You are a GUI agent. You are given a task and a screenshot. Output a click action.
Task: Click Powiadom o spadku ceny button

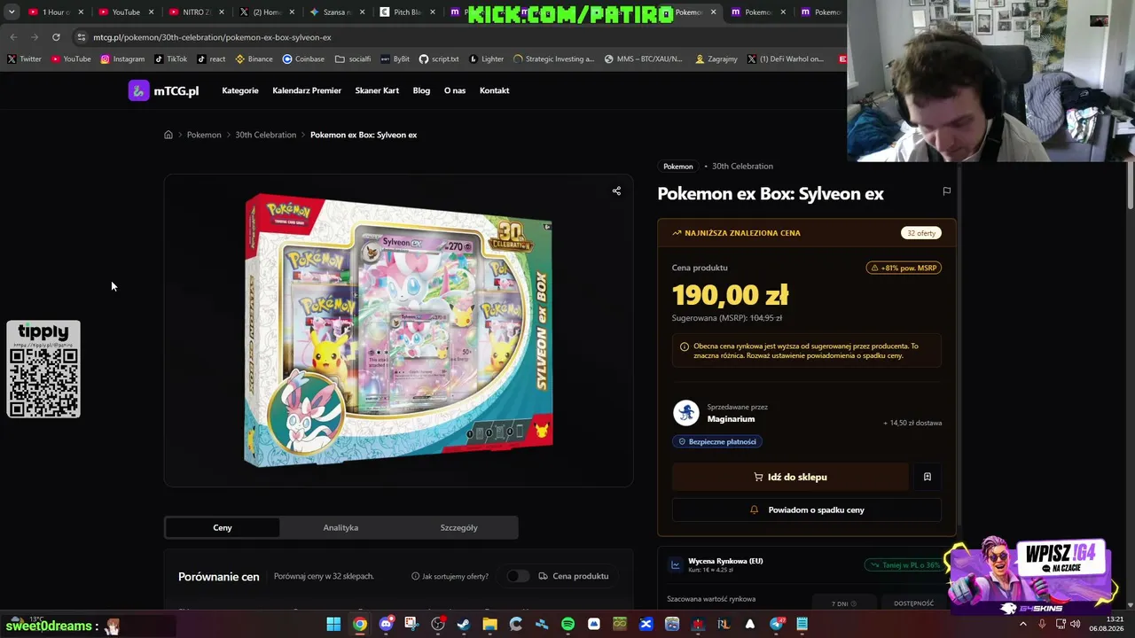coord(807,510)
